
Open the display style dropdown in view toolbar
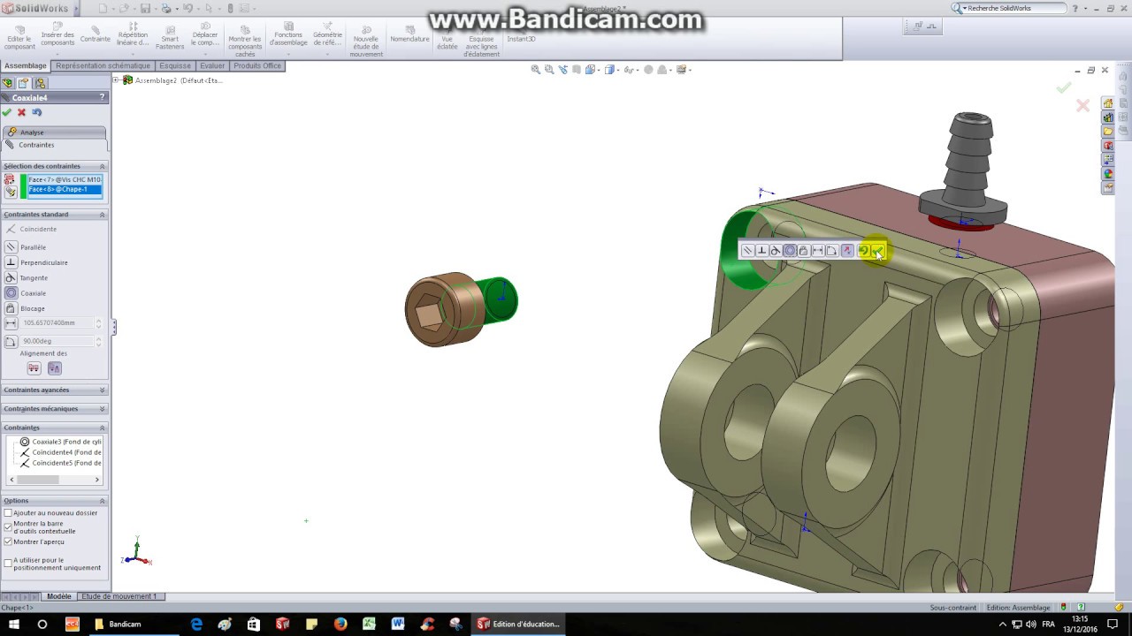(x=612, y=70)
